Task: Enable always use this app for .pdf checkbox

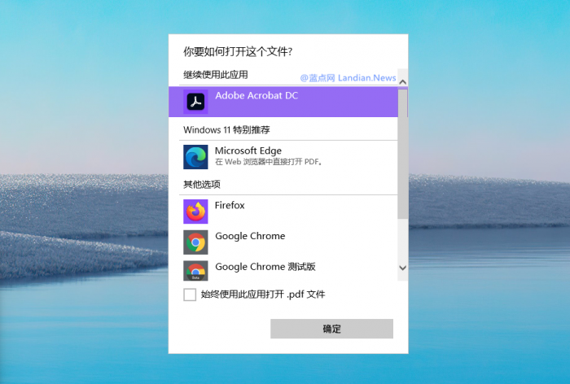Action: [x=190, y=295]
